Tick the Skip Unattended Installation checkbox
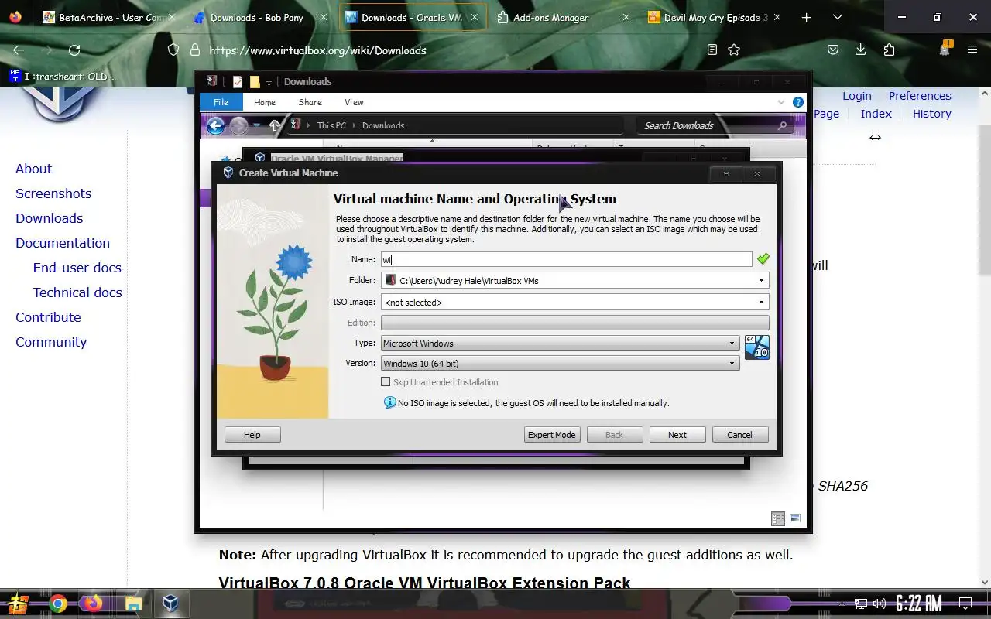 pos(386,382)
